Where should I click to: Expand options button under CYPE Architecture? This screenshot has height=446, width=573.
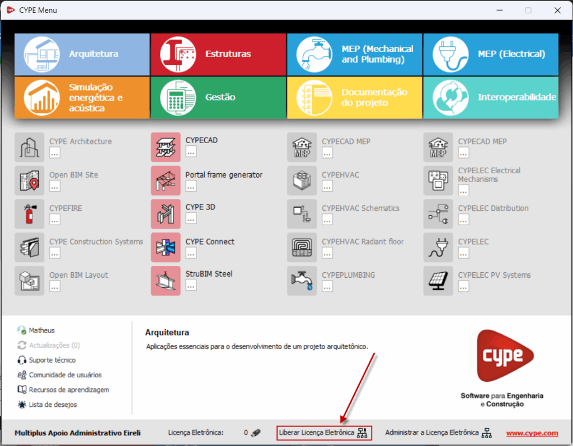[55, 153]
